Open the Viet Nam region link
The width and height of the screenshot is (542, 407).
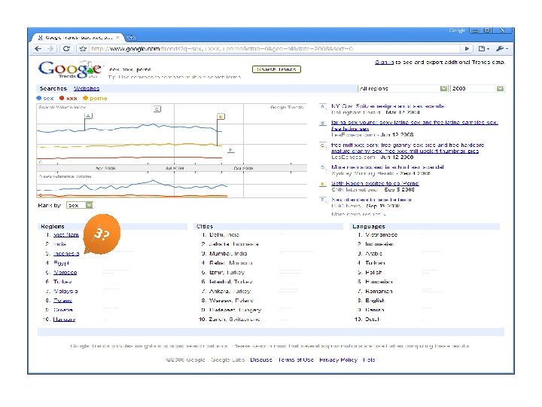(66, 234)
